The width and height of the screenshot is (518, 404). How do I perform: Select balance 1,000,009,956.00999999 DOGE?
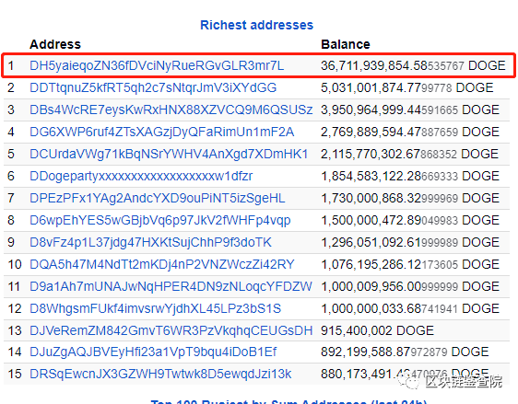(x=410, y=286)
